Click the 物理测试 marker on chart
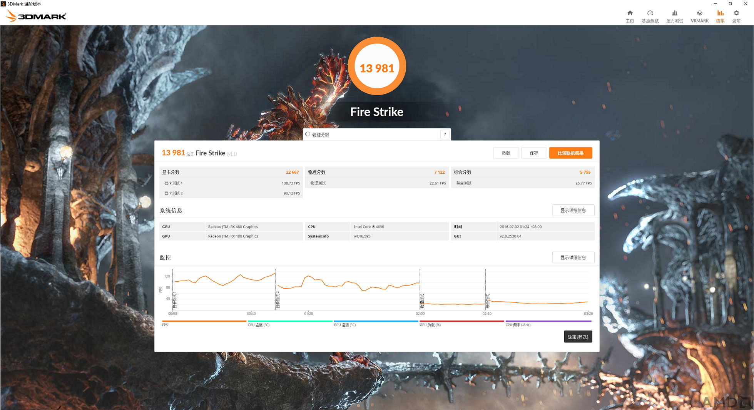The width and height of the screenshot is (754, 410). 422,301
